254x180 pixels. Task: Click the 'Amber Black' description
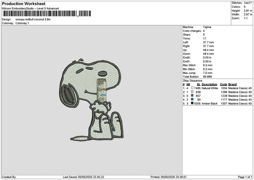(x=210, y=104)
